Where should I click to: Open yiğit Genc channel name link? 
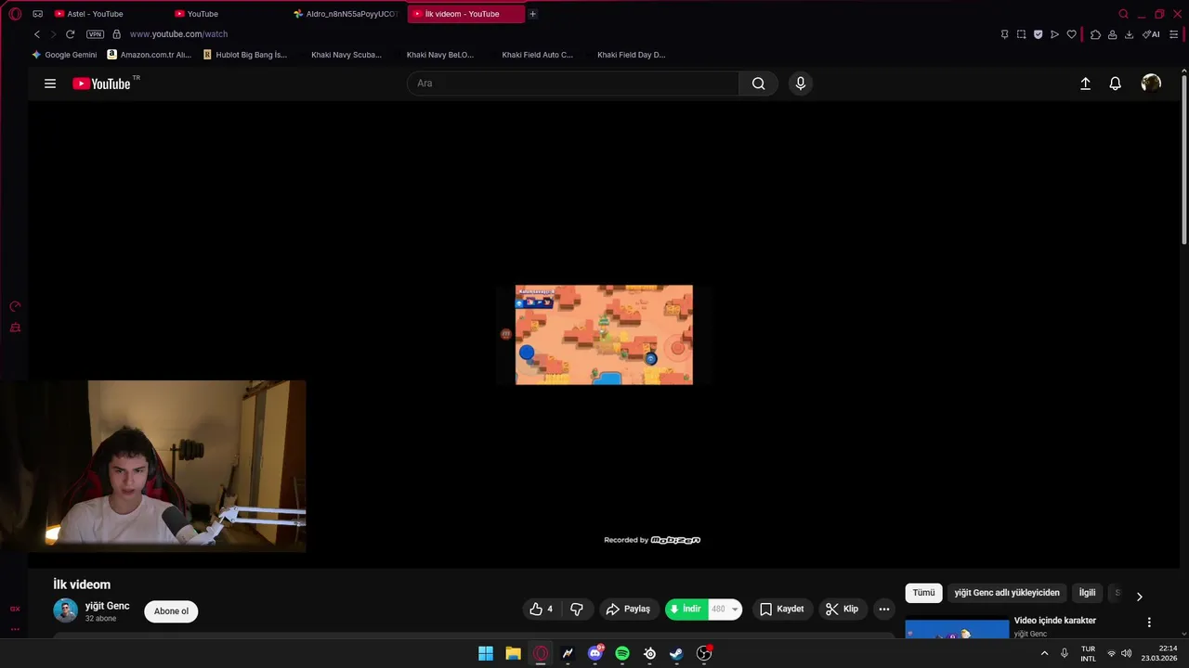pos(107,606)
